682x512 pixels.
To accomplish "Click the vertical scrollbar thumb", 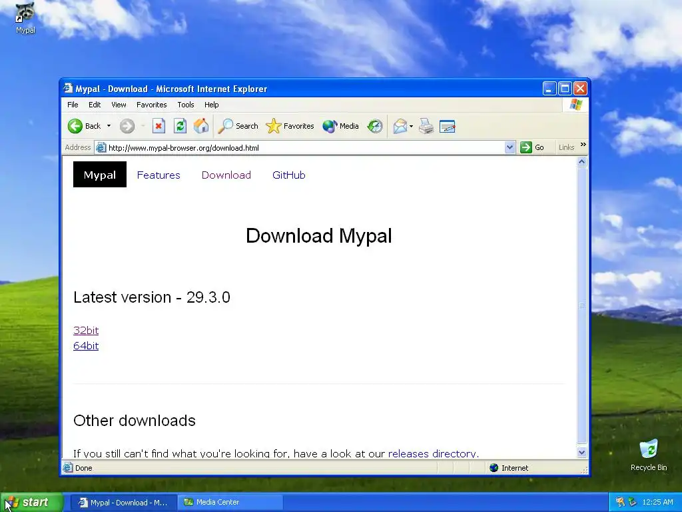I will [x=582, y=305].
